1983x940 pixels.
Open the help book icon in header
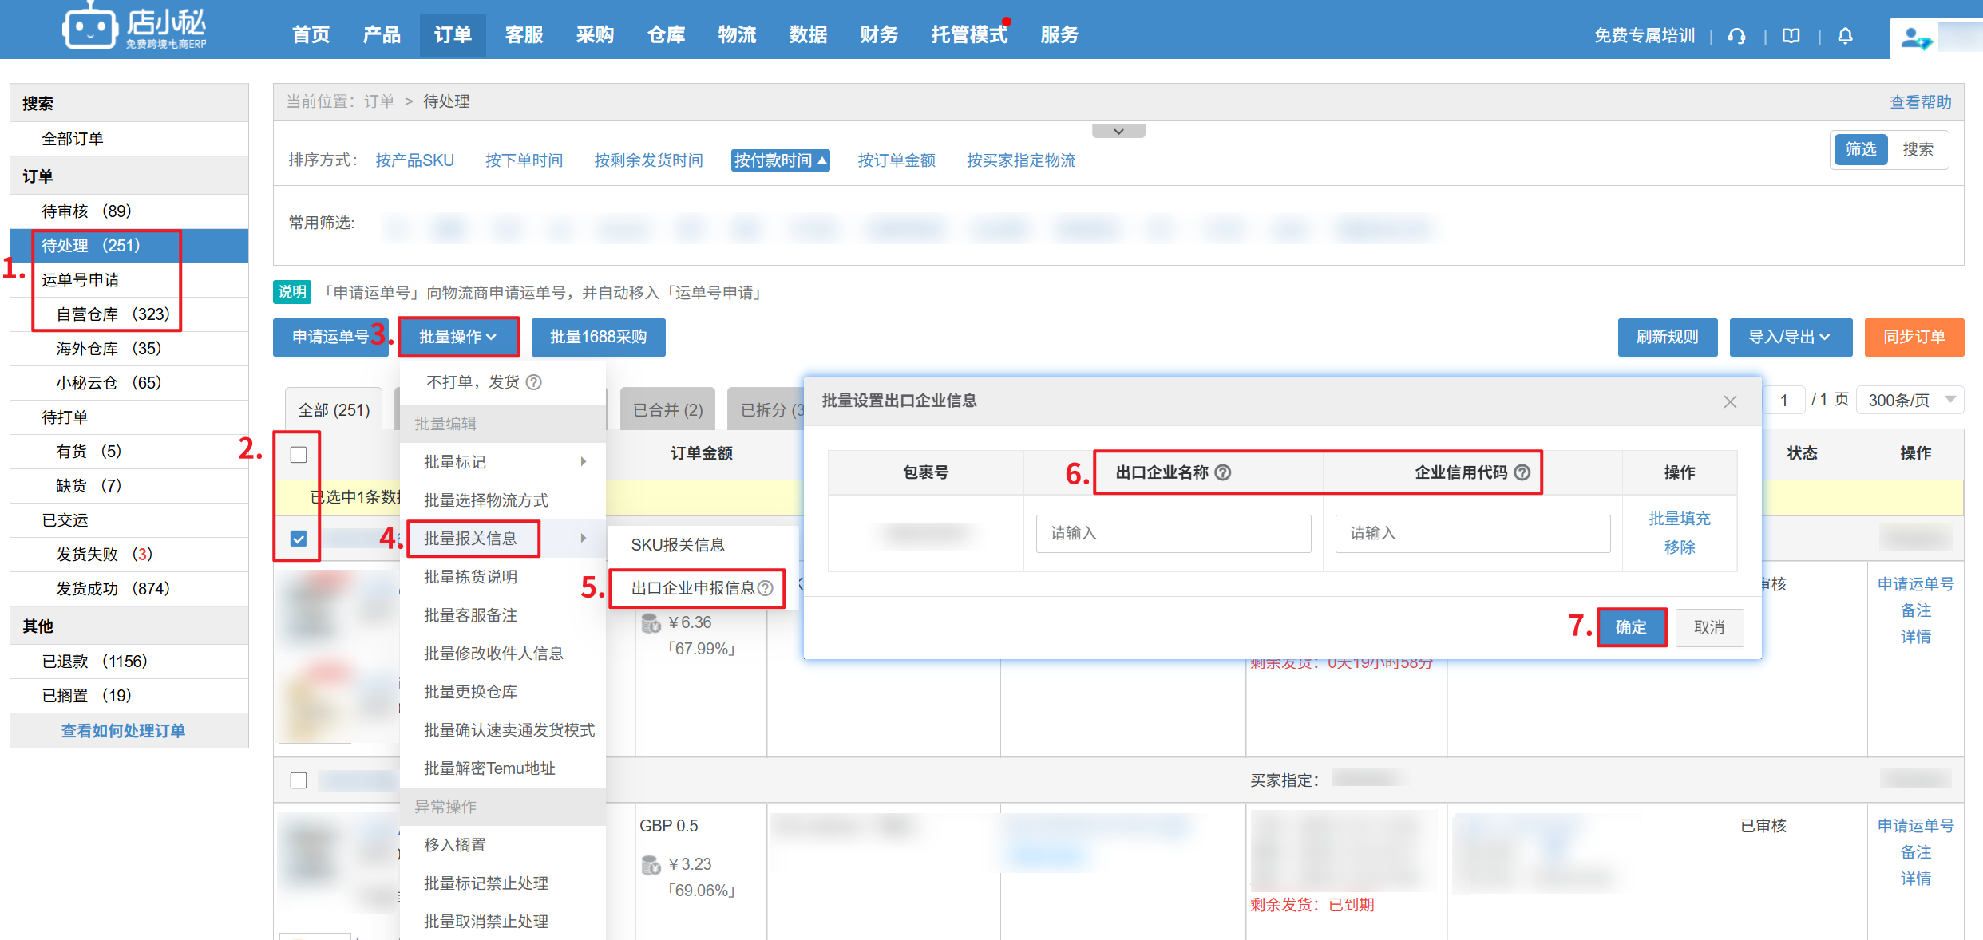[x=1791, y=36]
